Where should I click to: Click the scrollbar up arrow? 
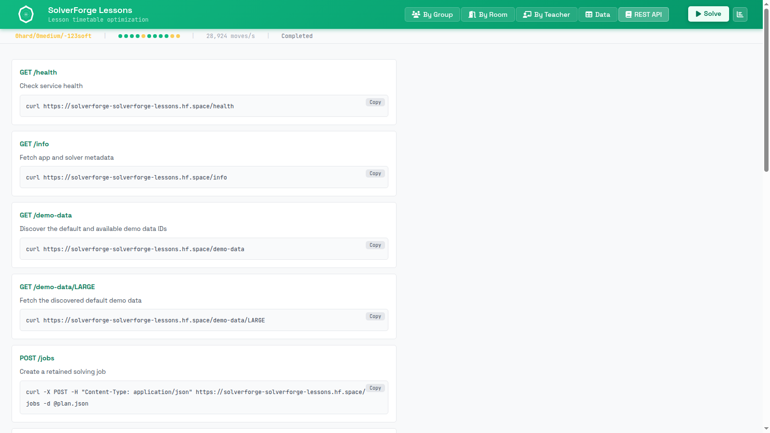pos(766,3)
